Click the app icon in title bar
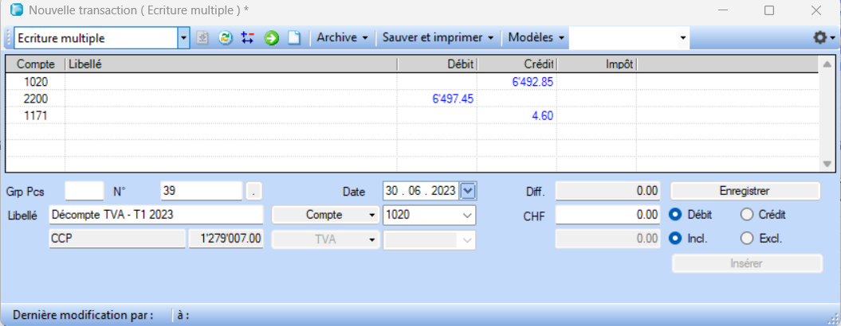 16,11
